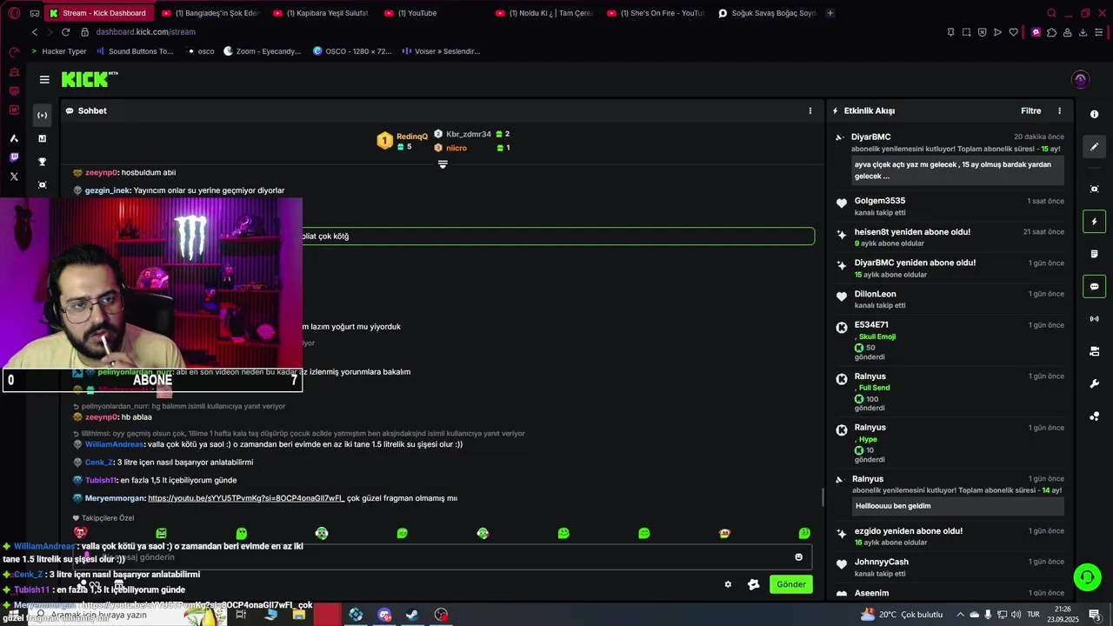Open the user profile avatar
This screenshot has width=1113, height=626.
click(x=1081, y=79)
